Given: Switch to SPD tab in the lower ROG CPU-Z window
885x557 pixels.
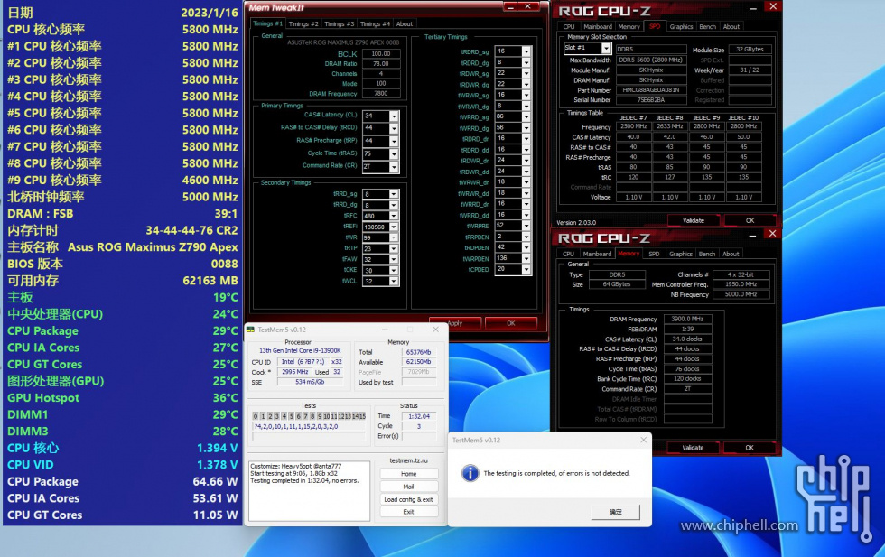Looking at the screenshot, I should pos(654,254).
